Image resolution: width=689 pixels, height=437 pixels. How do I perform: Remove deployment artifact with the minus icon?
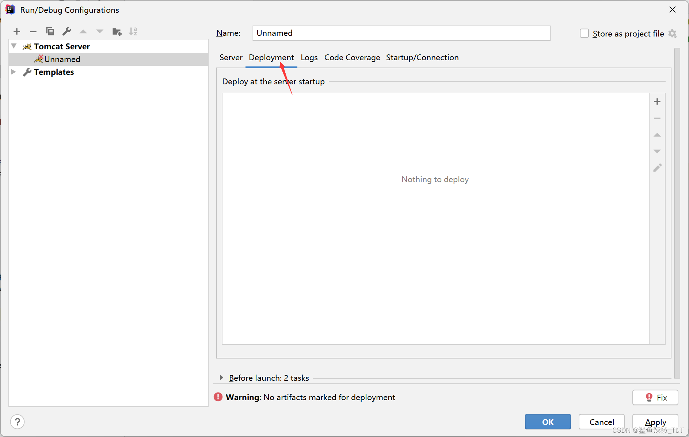pos(657,118)
